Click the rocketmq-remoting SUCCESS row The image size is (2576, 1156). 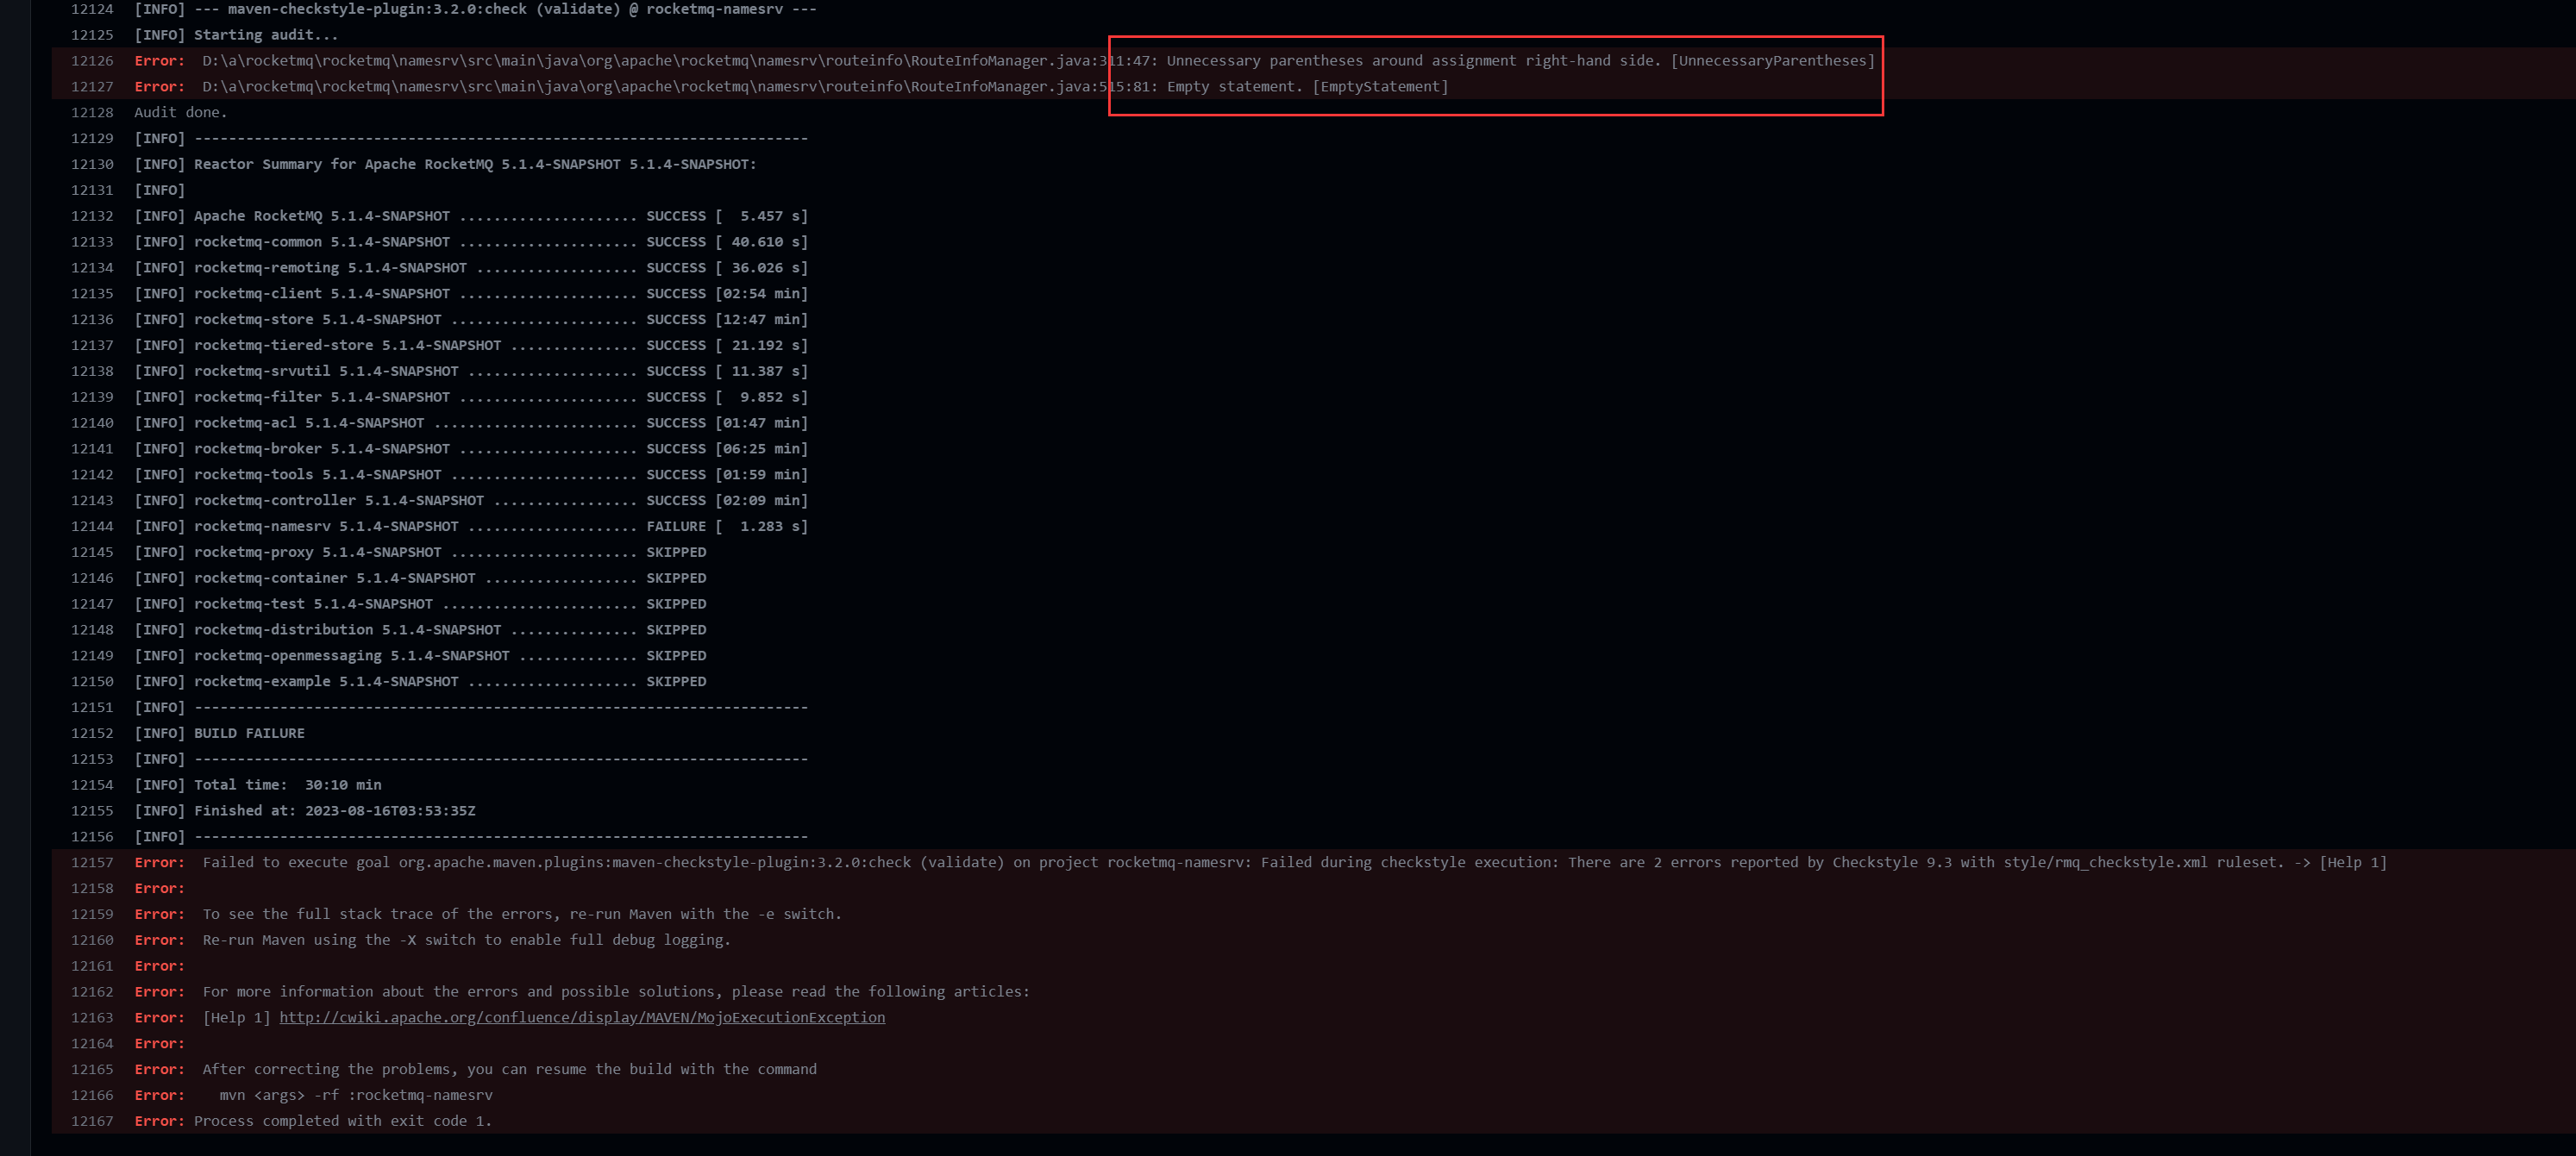click(x=471, y=268)
